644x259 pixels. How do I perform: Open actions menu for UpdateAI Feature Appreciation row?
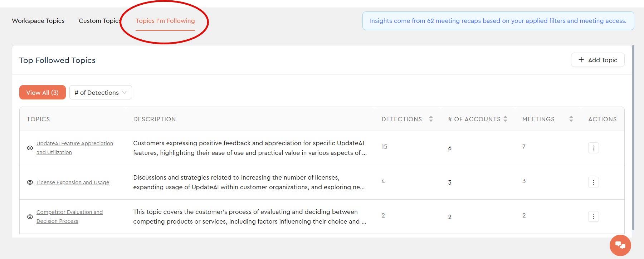pos(593,148)
